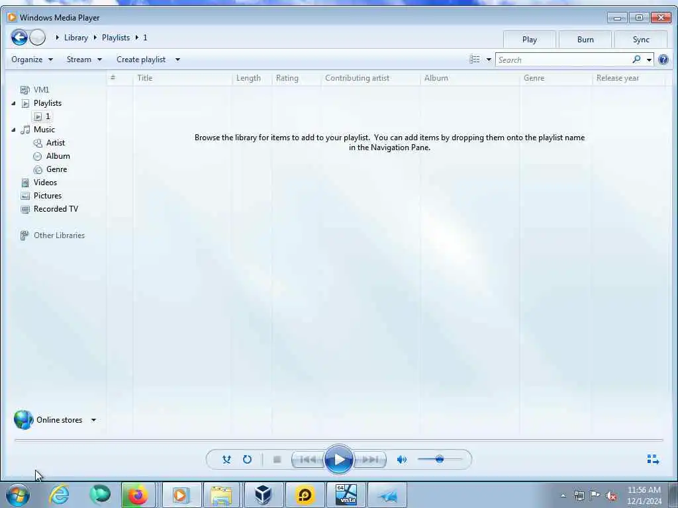Switch to the Burn tab

[x=585, y=39]
